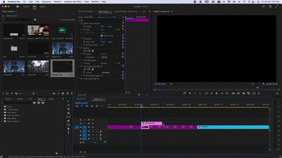The width and height of the screenshot is (282, 158).
Task: Toggle the Uniform Scale checkbox
Action: click(x=102, y=36)
